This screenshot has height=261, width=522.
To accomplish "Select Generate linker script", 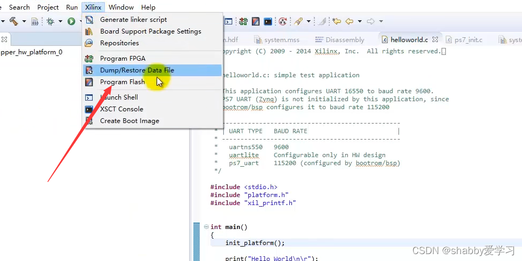I will (152, 20).
